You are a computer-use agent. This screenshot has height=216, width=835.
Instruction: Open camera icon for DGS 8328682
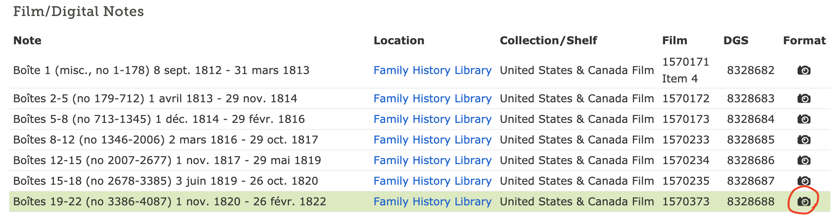point(804,71)
